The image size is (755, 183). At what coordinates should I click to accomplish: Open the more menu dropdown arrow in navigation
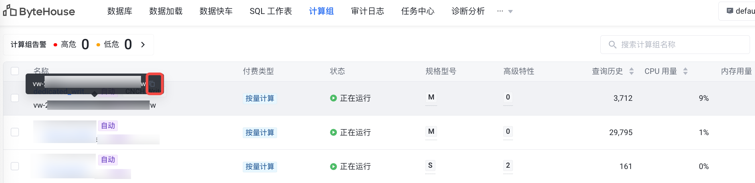pos(511,12)
